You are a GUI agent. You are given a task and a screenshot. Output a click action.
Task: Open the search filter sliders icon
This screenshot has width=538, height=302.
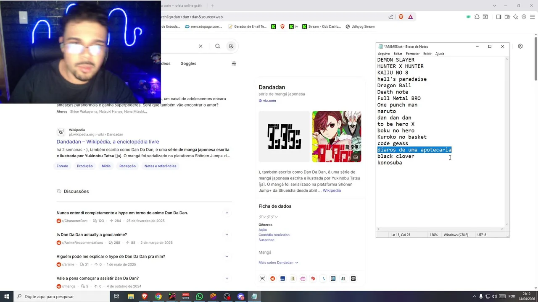point(234,63)
